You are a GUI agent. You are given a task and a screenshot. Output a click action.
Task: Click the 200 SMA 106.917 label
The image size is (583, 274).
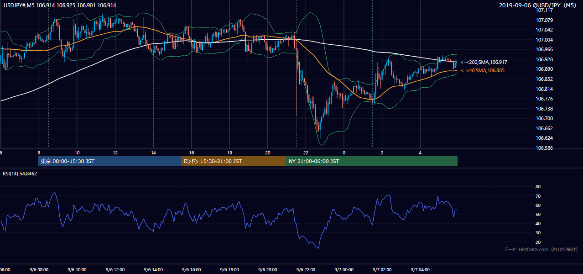coord(485,62)
